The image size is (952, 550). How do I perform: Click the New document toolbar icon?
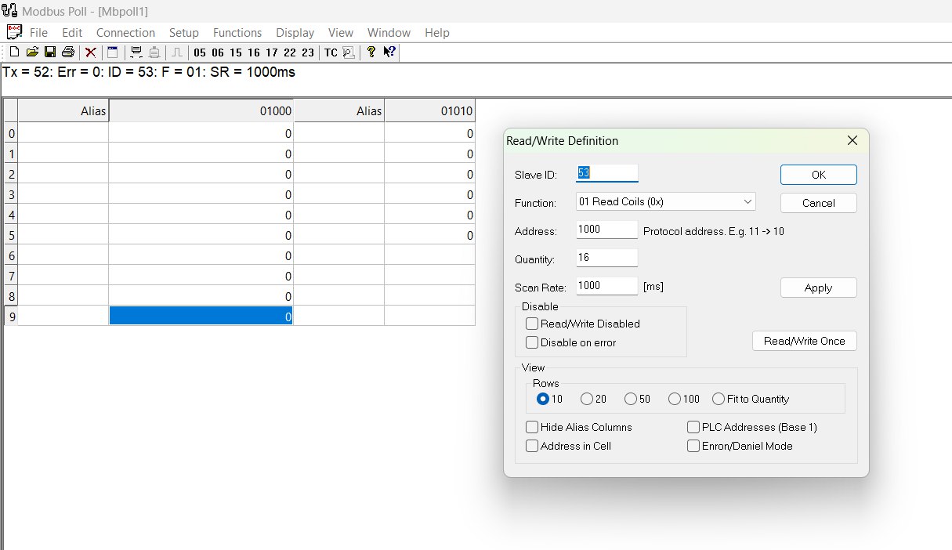14,52
